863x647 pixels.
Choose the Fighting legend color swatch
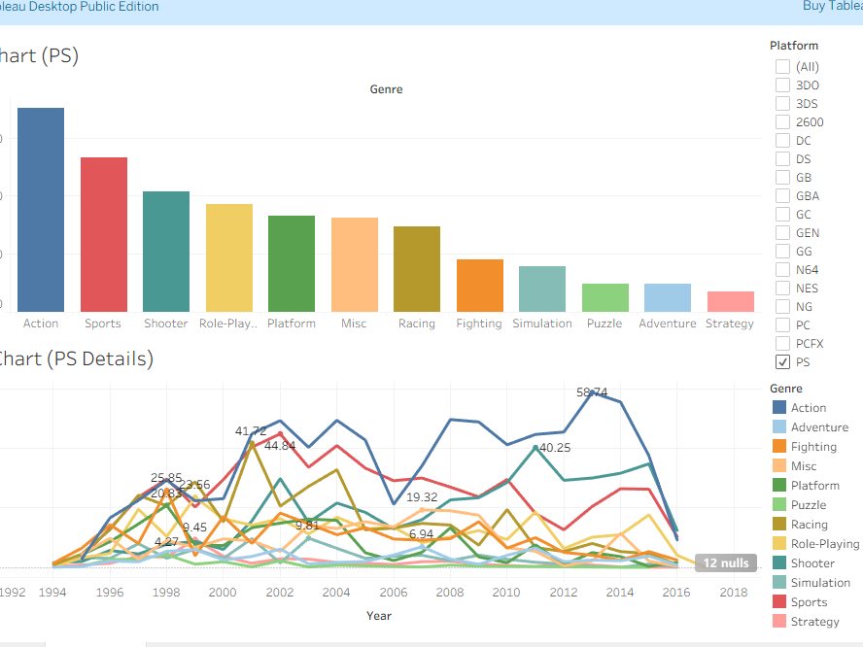point(778,447)
